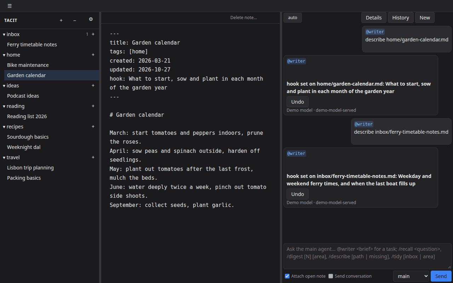Open the History tab
The height and width of the screenshot is (283, 453).
pos(401,18)
